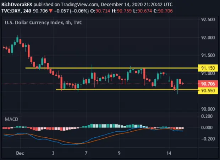220x160 pixels.
Task: Select the lower yellow 90.550 support line
Action: click(127, 90)
